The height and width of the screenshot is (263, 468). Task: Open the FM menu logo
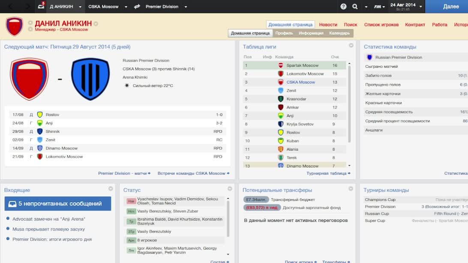(x=378, y=6)
